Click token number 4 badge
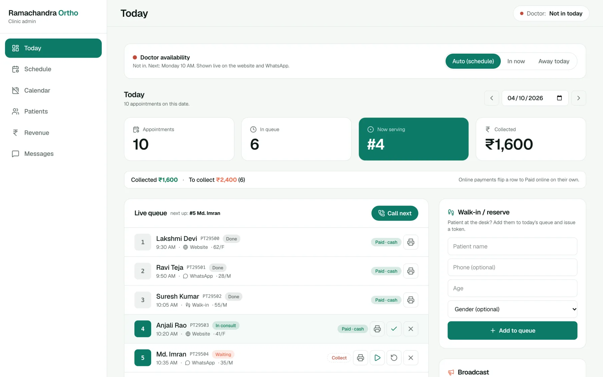Viewport: 603px width, 377px height. pyautogui.click(x=143, y=329)
